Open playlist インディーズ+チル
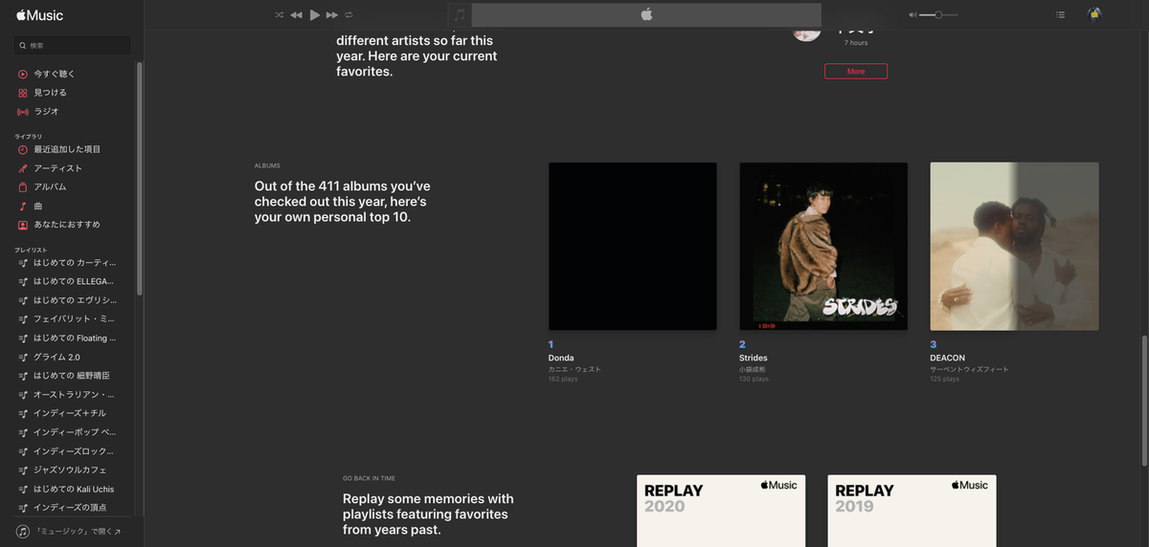This screenshot has width=1149, height=547. coord(72,413)
